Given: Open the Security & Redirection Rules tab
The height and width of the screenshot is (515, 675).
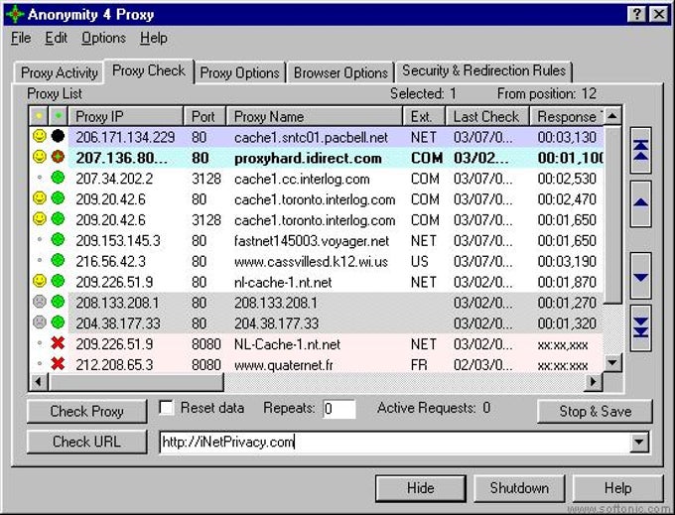Looking at the screenshot, I should pos(483,70).
